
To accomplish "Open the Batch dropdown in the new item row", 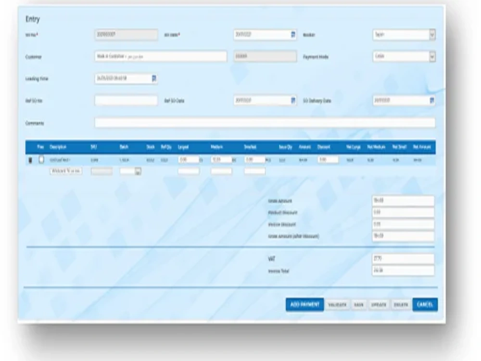I will click(138, 172).
